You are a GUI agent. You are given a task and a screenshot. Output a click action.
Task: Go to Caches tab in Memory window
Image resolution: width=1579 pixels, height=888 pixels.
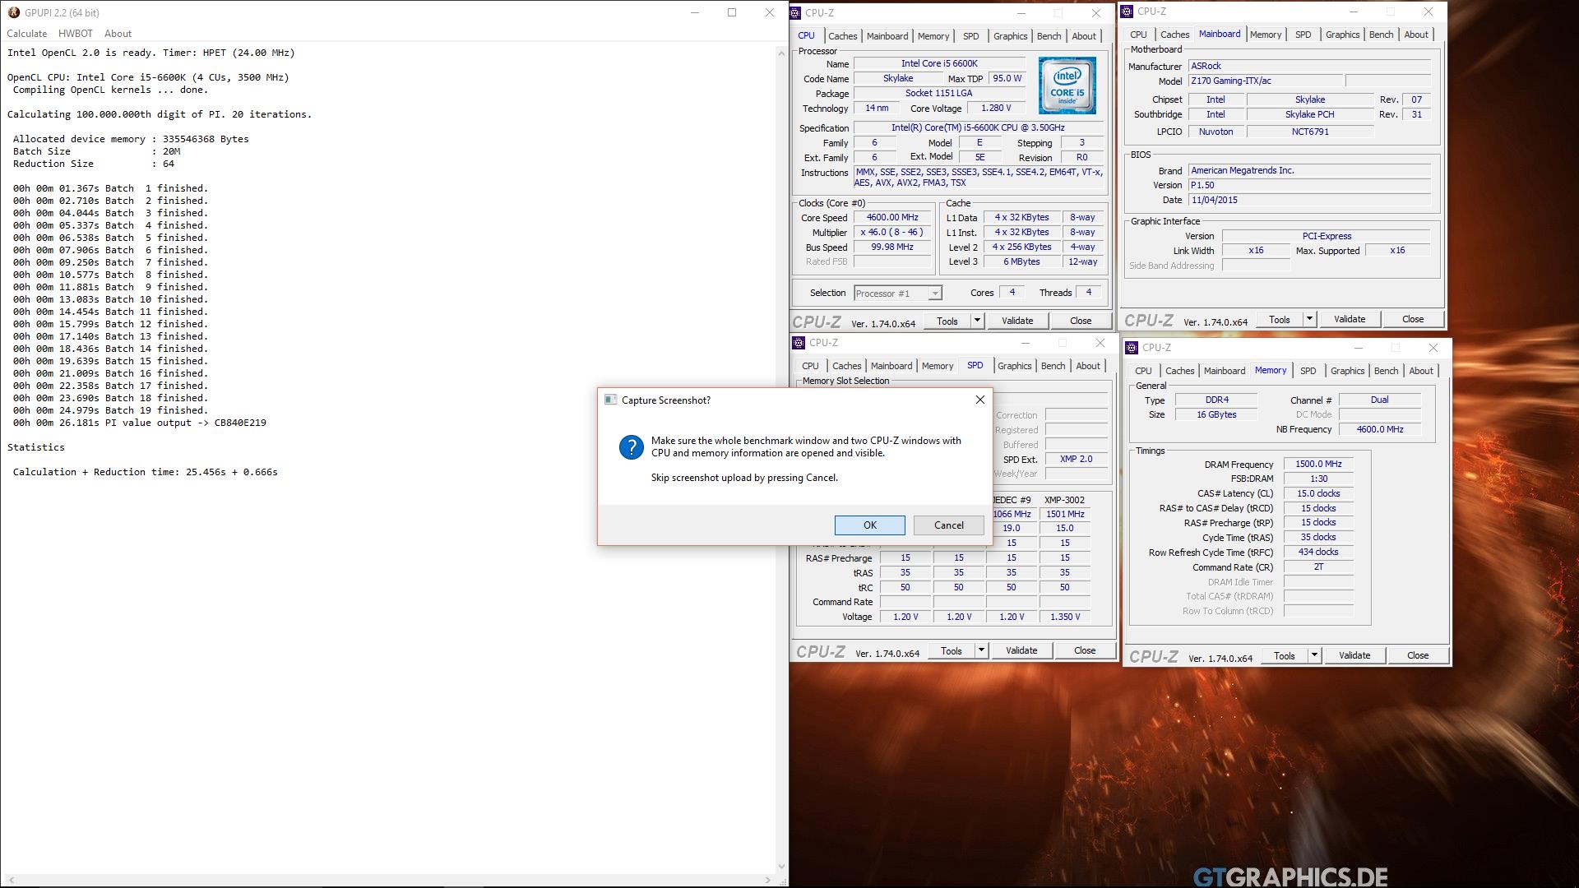click(x=1179, y=371)
